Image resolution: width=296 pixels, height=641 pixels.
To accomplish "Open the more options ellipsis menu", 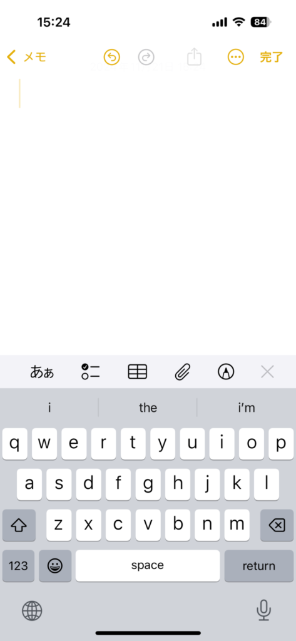I will click(x=235, y=57).
